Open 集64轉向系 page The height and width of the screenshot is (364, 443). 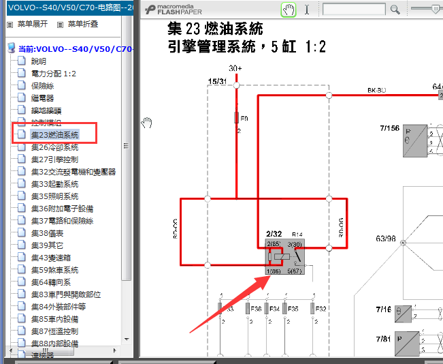[51, 282]
